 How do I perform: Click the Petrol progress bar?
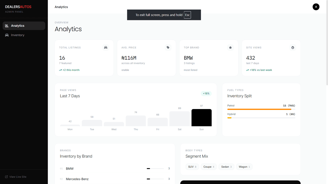(261, 109)
